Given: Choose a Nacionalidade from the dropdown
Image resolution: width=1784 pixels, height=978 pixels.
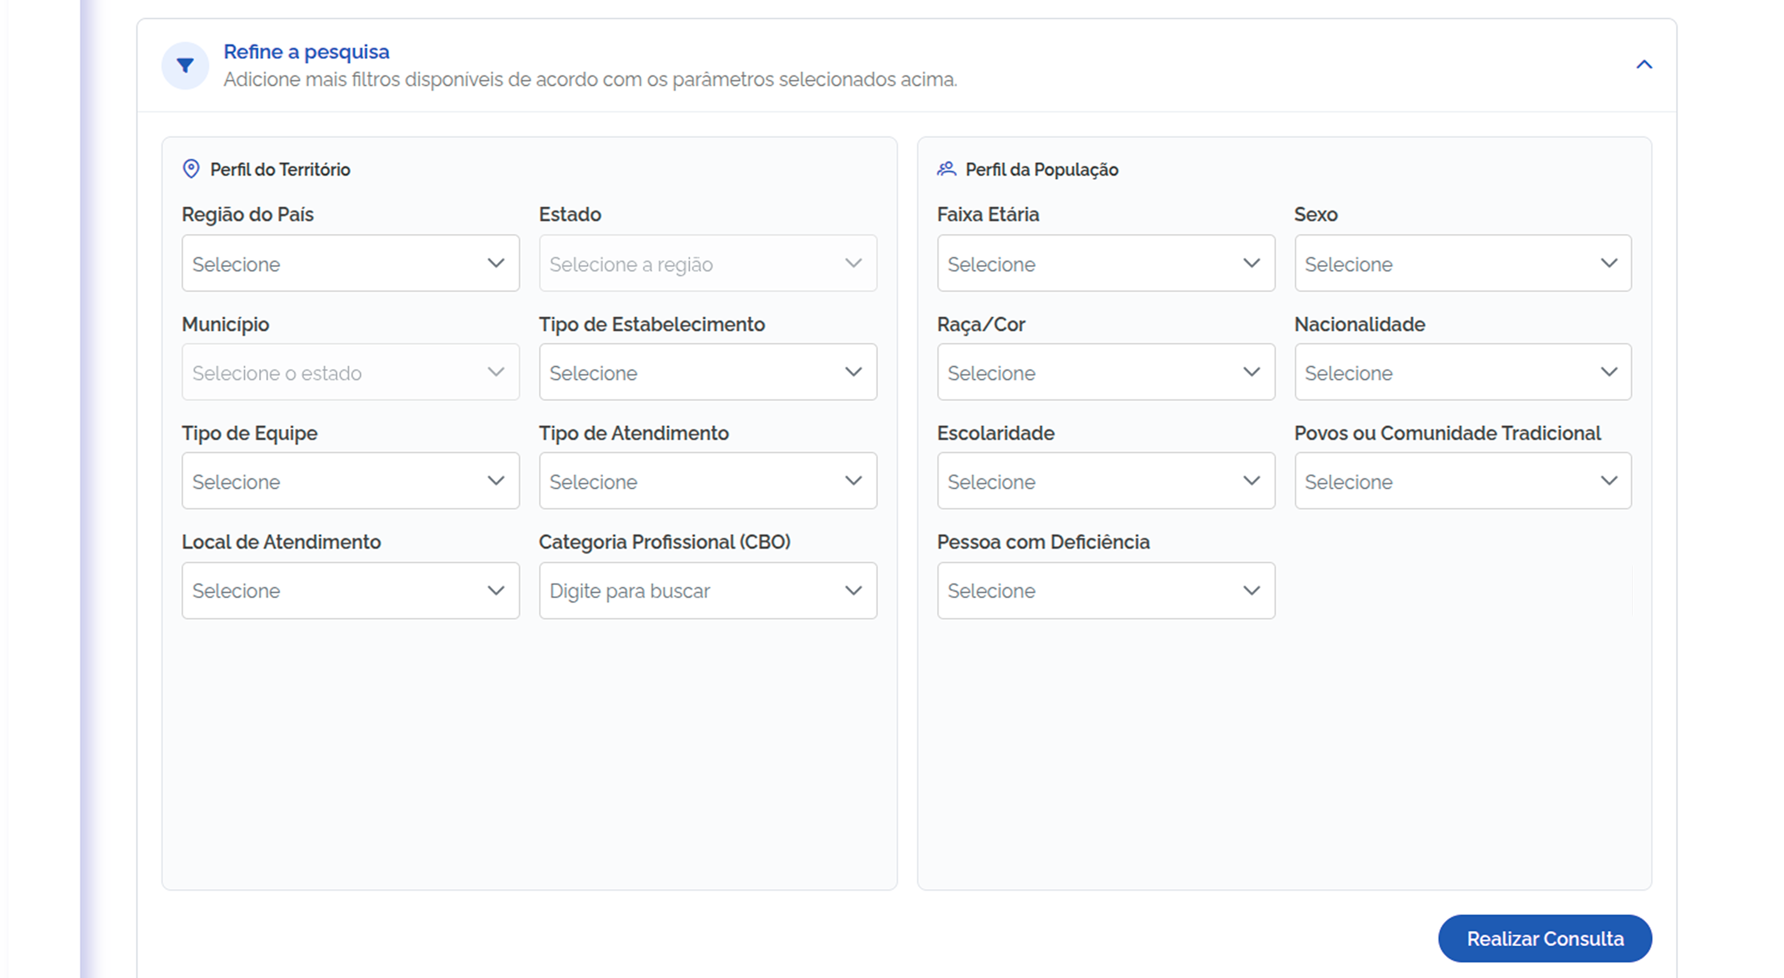Looking at the screenshot, I should click(1463, 372).
